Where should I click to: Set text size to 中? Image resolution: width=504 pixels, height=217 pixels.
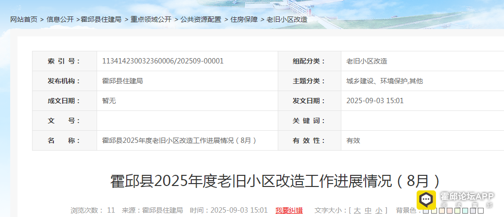point(368,210)
